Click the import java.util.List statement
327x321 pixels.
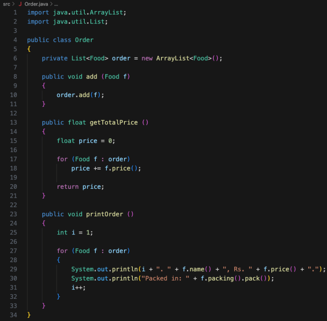[67, 21]
